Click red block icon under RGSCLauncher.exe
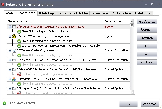Image resolution: width=162 pixels, height=109 pixels. coord(19,74)
